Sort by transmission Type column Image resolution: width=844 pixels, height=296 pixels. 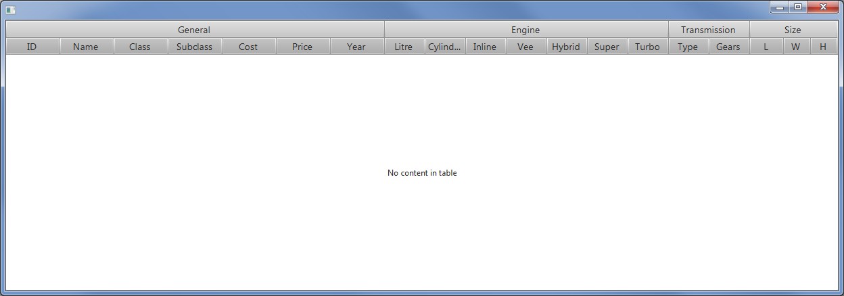point(688,47)
